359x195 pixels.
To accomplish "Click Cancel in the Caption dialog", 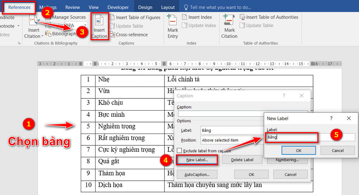I will pos(290,175).
